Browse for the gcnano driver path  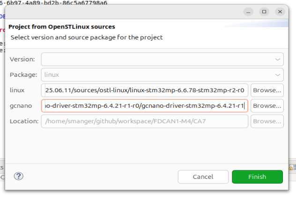coord(267,106)
